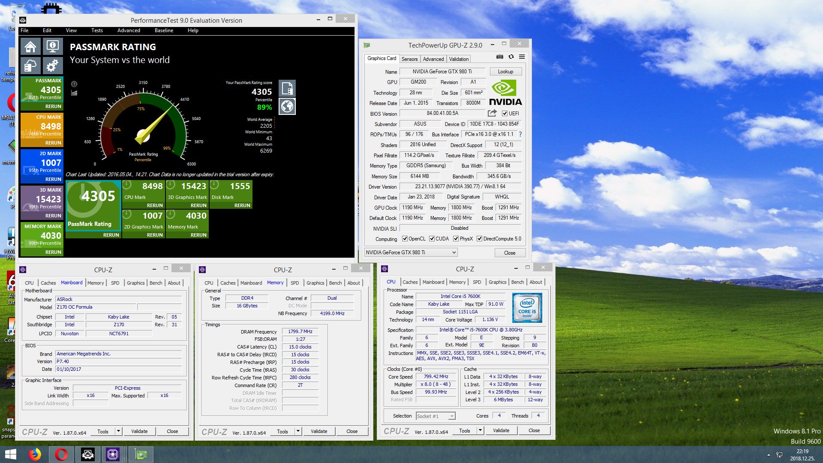This screenshot has width=823, height=463.
Task: Click Close button in GPU-Z
Action: (x=510, y=253)
